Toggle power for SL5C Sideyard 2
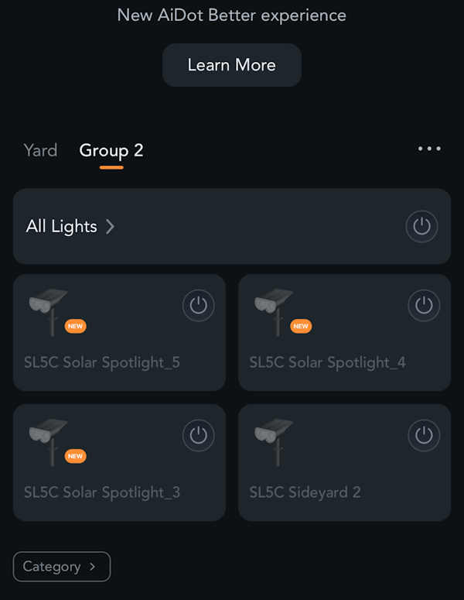Screen dimensions: 464x600 [424, 435]
